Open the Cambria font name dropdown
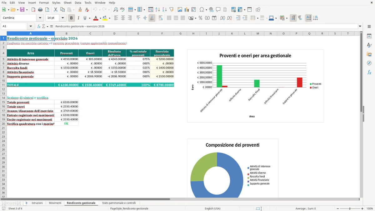This screenshot has width=375, height=211. 40,18
